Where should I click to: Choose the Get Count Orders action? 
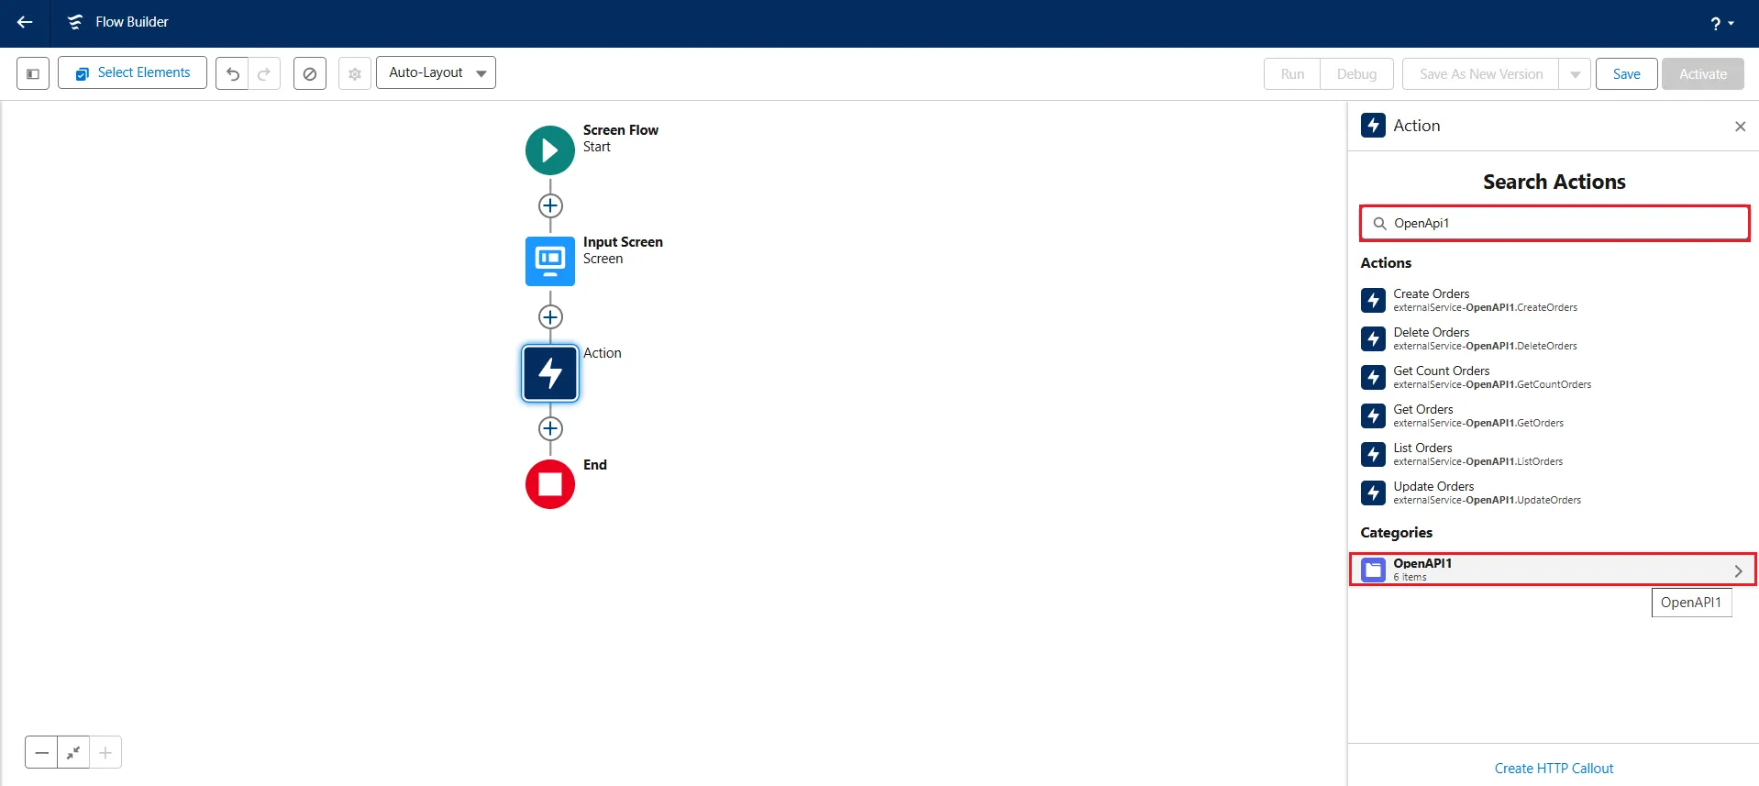point(1441,376)
